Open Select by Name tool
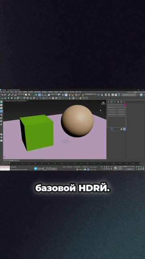Screen dimensions: 145x259 pyautogui.click(x=29, y=95)
